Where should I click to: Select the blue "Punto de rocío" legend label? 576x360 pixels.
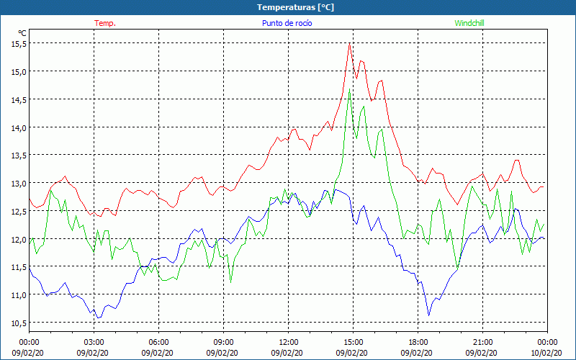click(x=287, y=23)
